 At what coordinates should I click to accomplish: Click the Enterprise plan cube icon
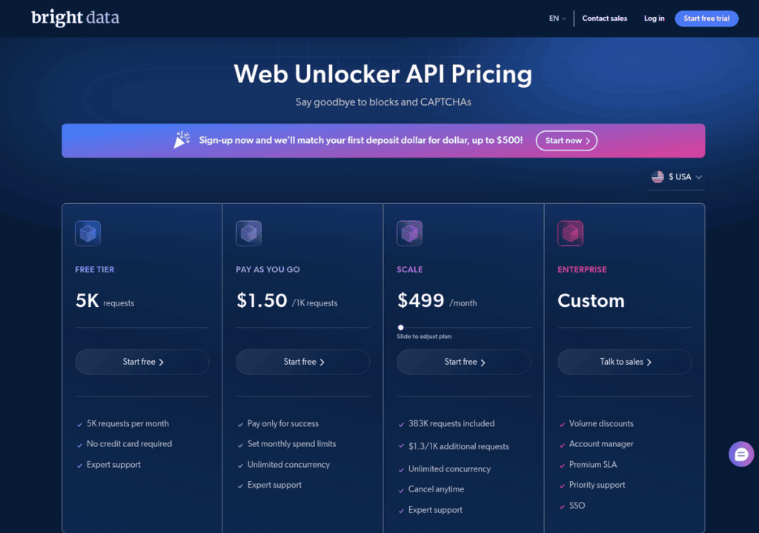(570, 234)
